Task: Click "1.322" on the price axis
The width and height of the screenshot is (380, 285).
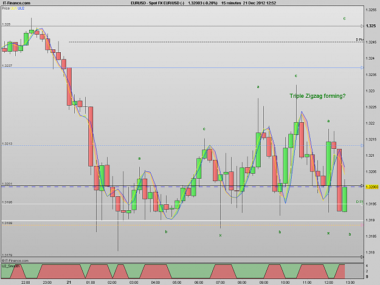Action: [370, 123]
